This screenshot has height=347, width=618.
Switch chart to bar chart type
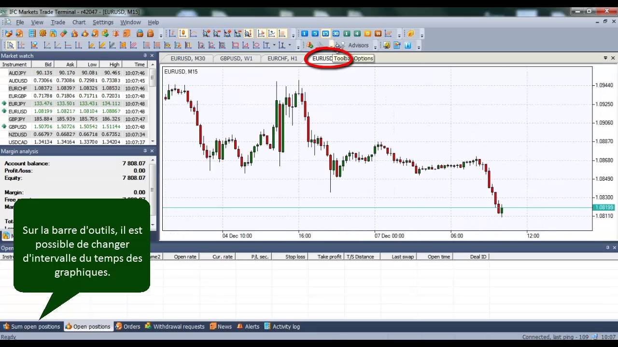(172, 34)
